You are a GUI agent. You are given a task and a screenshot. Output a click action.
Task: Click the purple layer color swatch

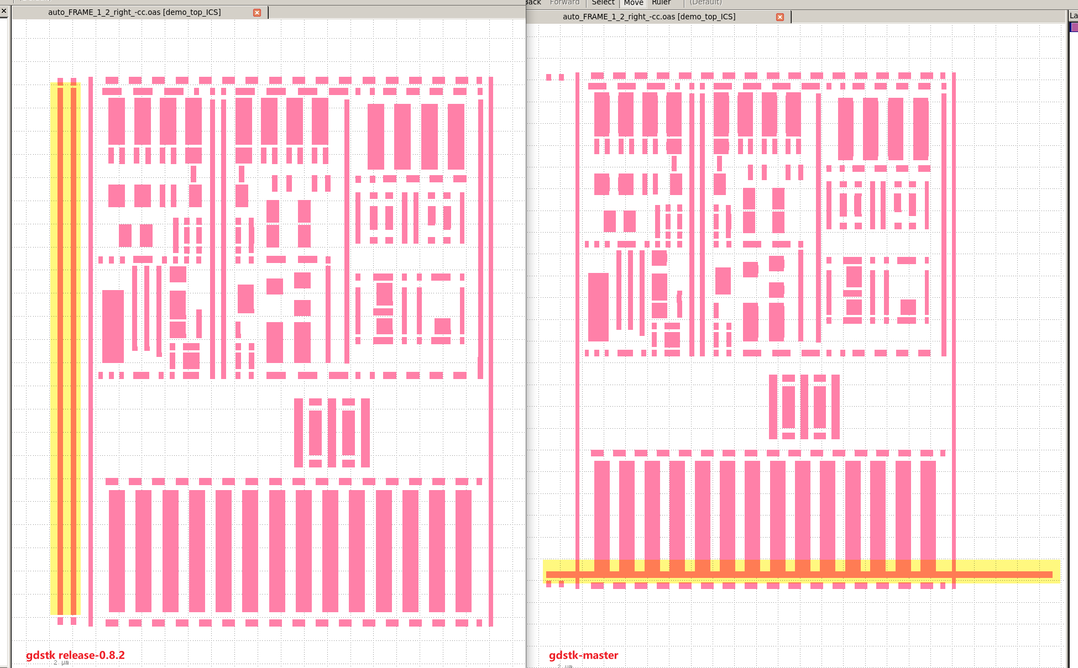(x=1074, y=27)
